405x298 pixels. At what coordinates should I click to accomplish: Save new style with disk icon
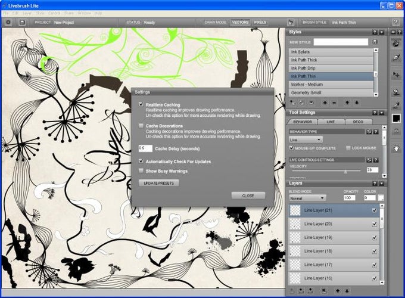375,42
